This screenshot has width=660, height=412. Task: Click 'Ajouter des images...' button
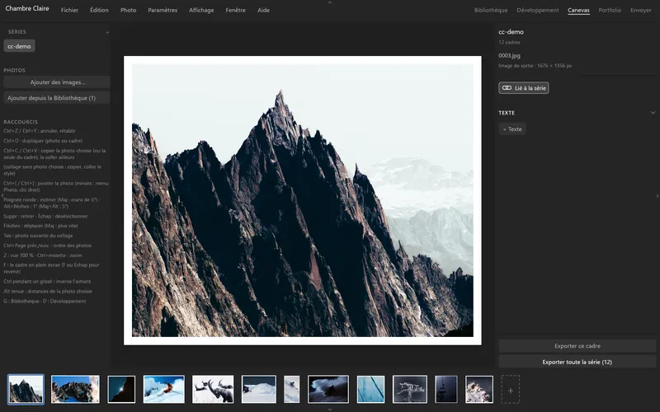click(x=57, y=82)
